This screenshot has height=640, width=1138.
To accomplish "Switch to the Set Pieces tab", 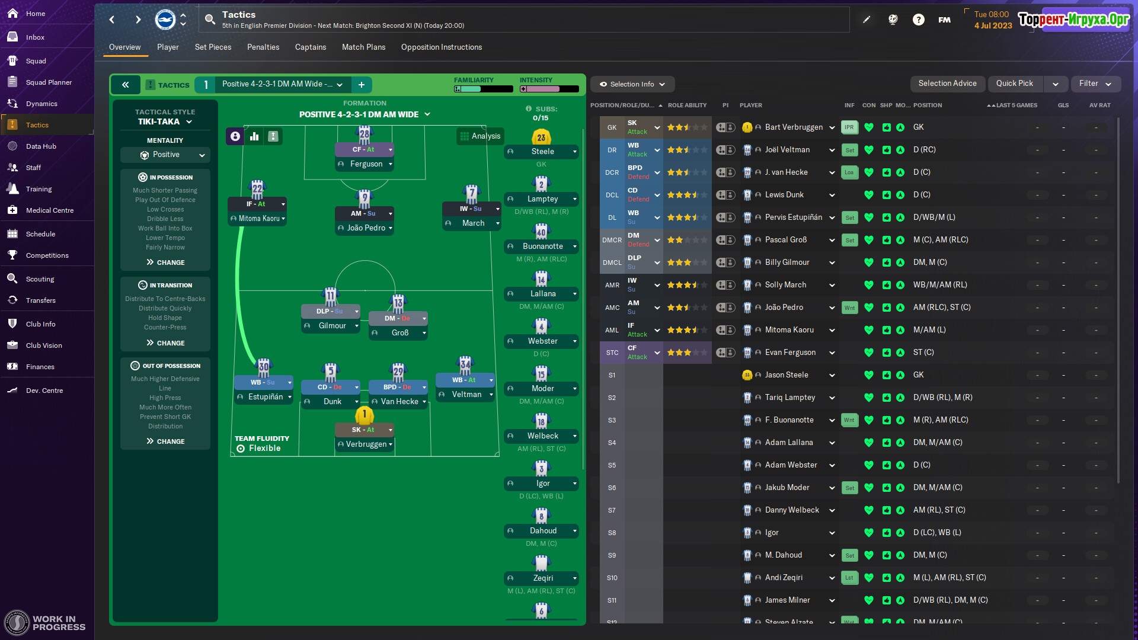I will (213, 47).
